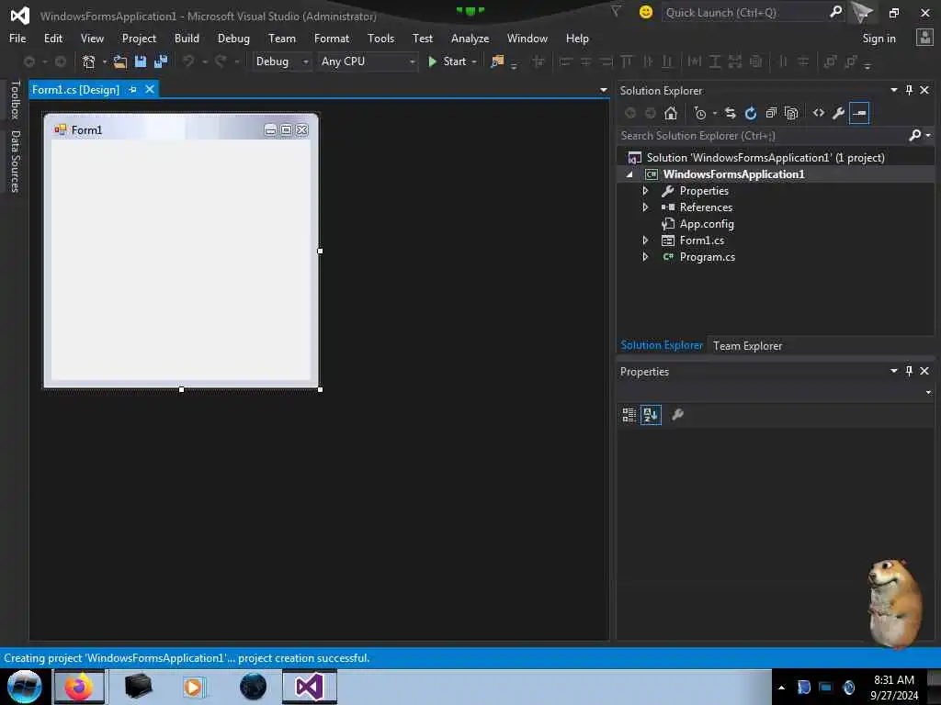
Task: Click the Undo arrow icon
Action: (188, 62)
